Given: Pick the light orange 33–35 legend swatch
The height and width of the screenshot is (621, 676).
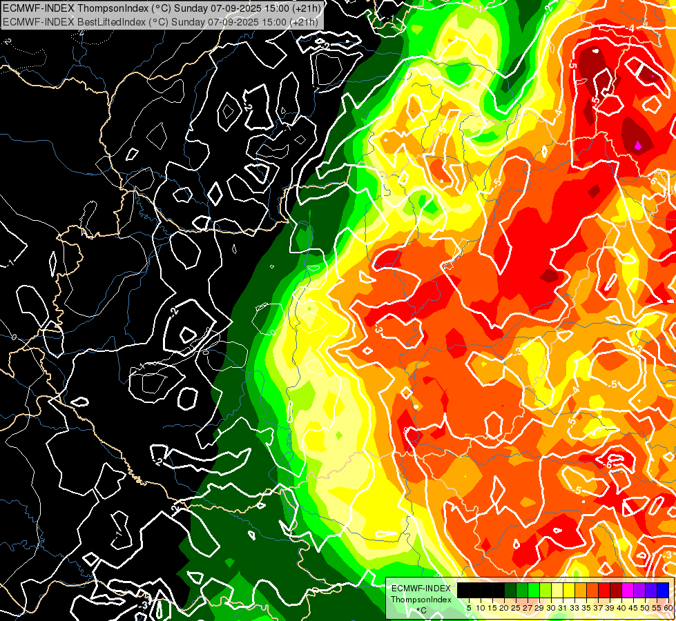Looking at the screenshot, I should pos(581,590).
